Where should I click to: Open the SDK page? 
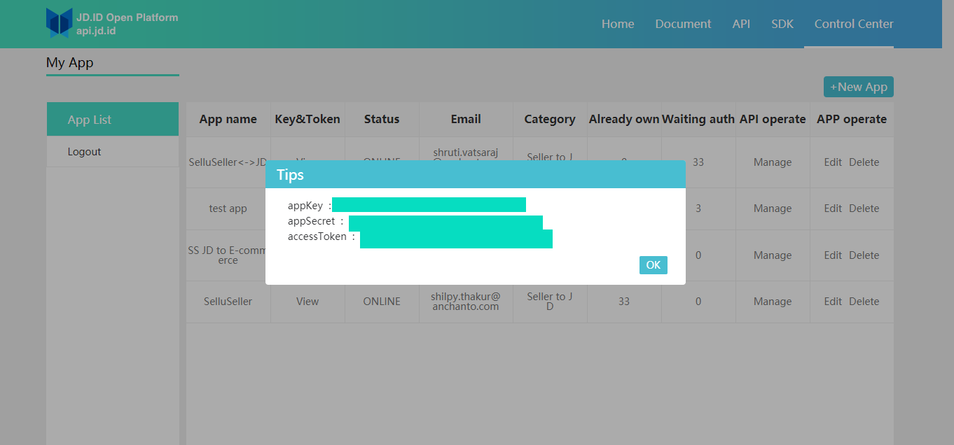click(782, 24)
